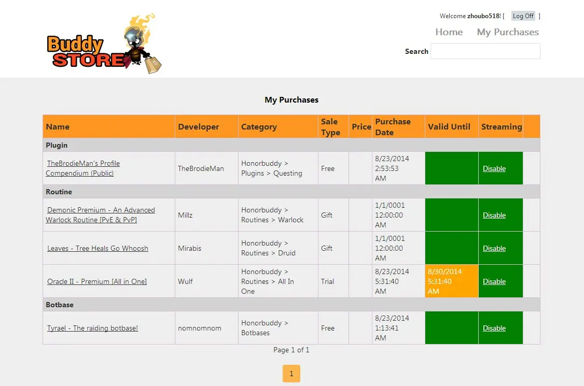This screenshot has height=386, width=584.
Task: Open Tyrael - The raiding botbase link
Action: pos(92,328)
